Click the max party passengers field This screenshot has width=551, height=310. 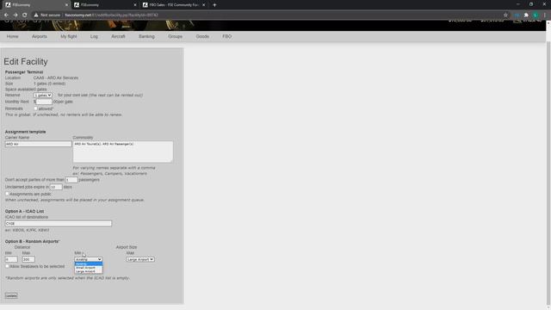71,180
